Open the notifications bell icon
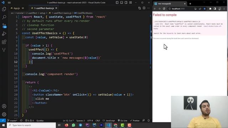Screen dimensions: 228x128 (149, 121)
